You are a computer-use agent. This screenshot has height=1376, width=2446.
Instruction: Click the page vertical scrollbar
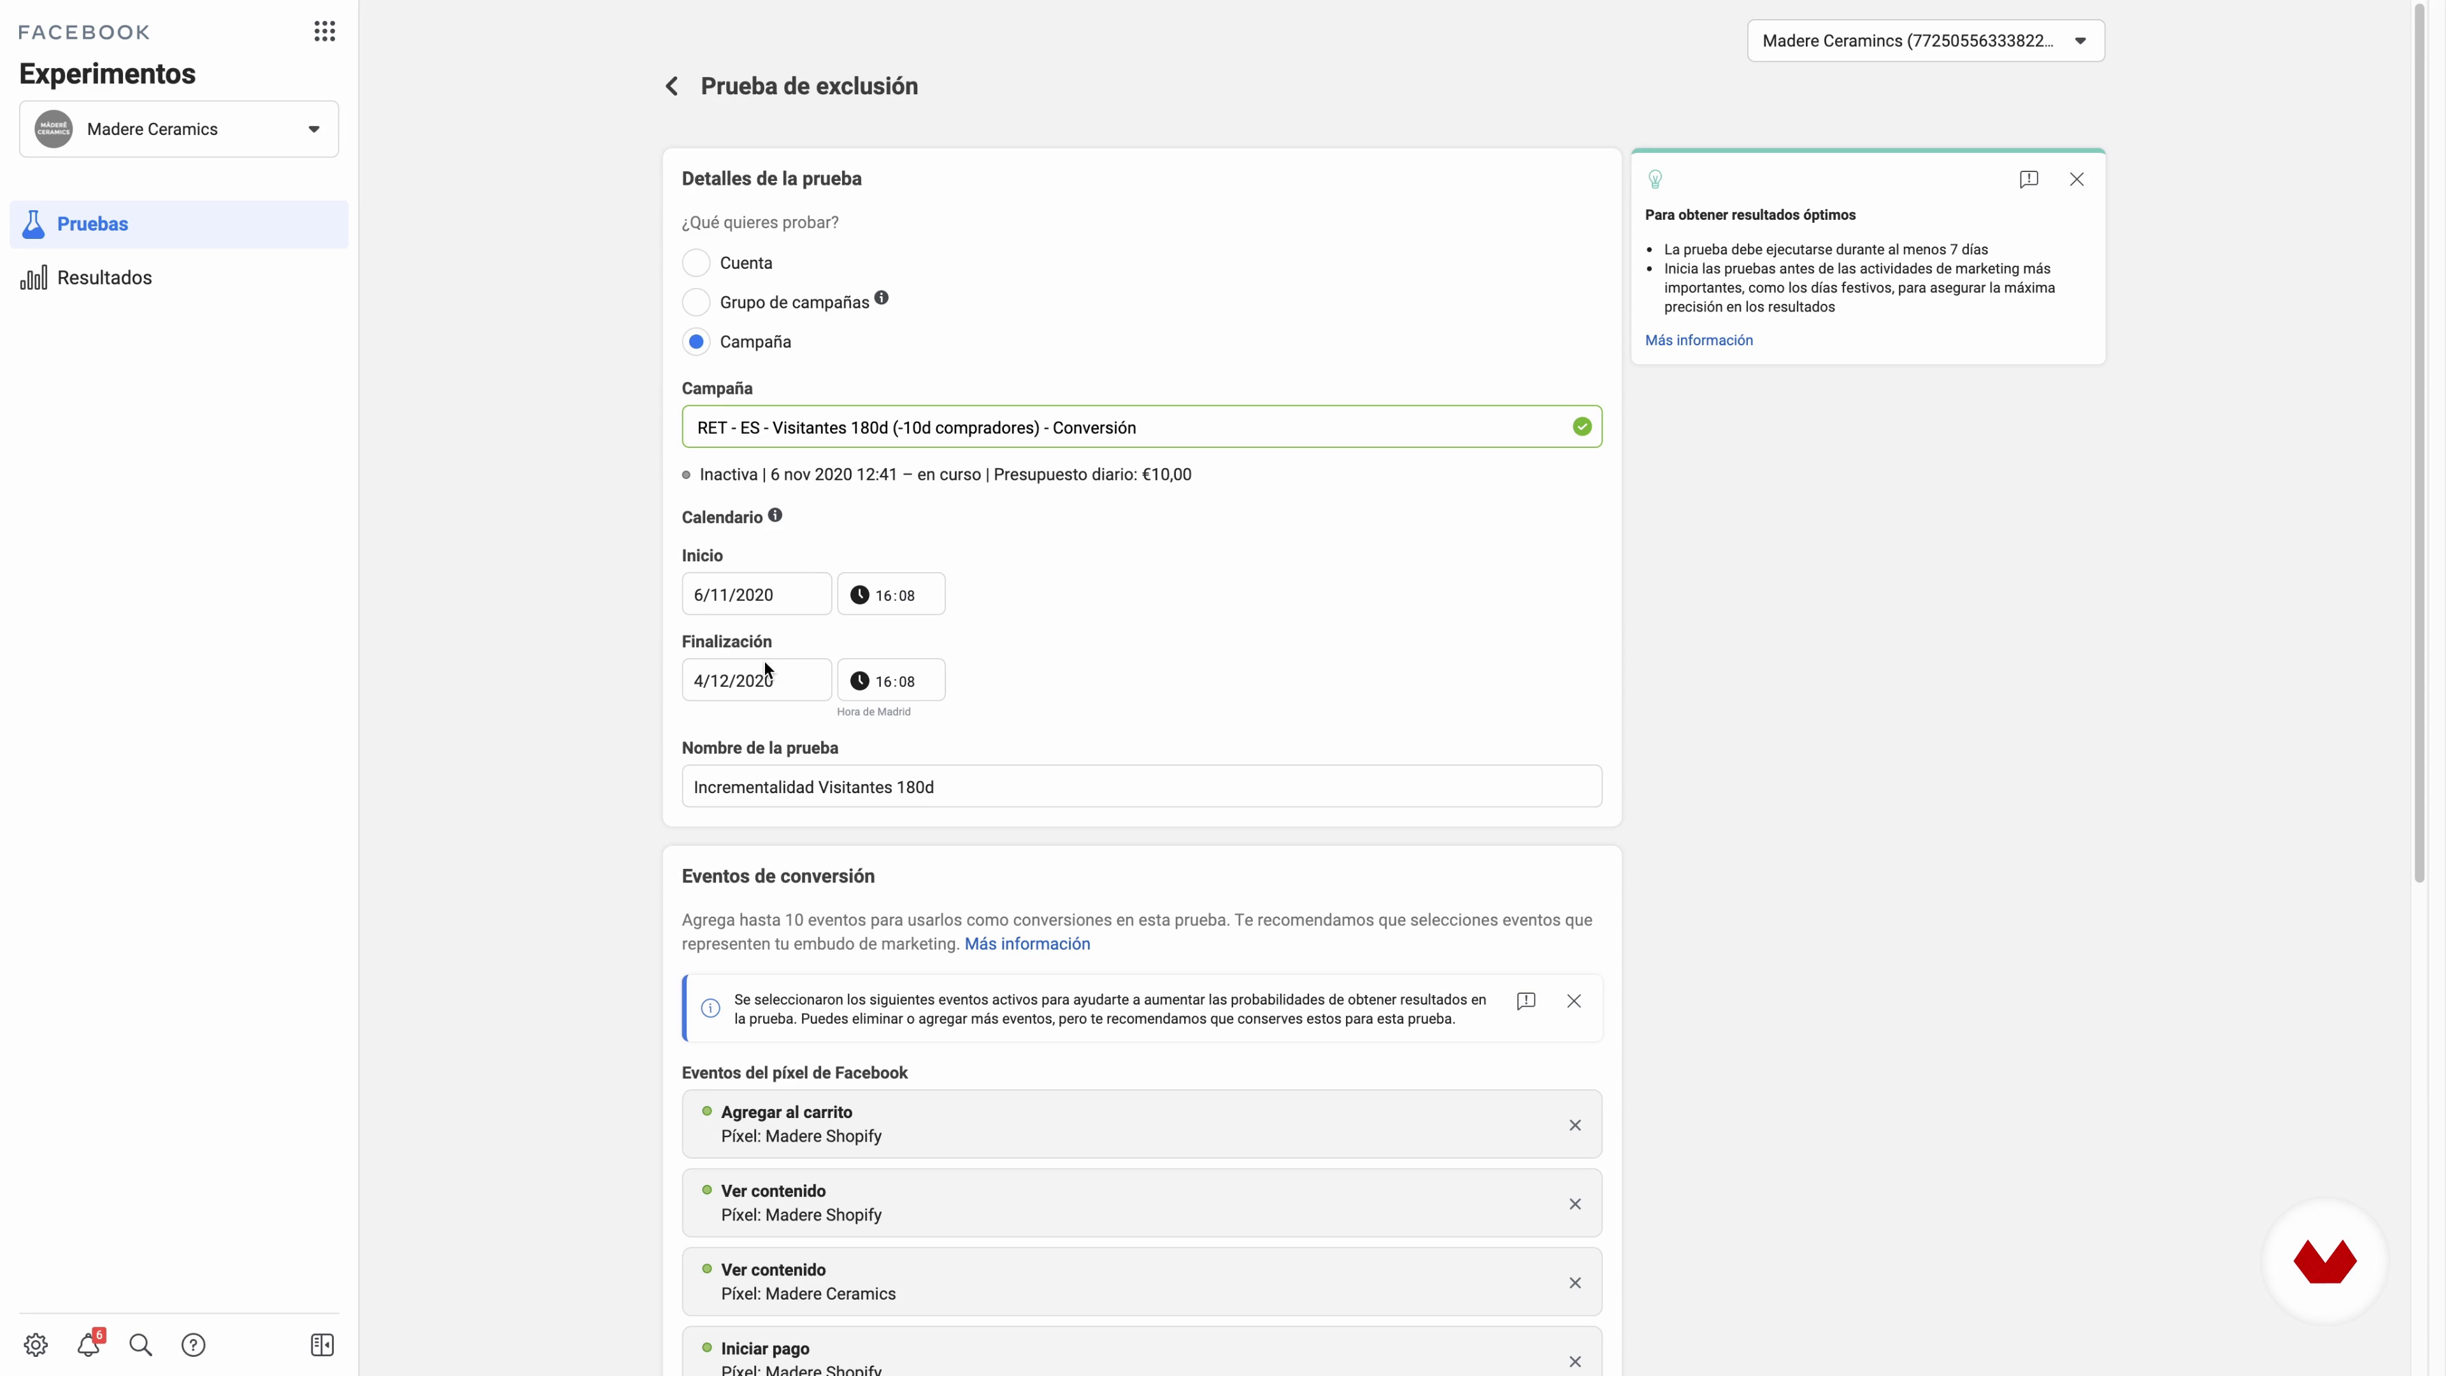pyautogui.click(x=2421, y=443)
